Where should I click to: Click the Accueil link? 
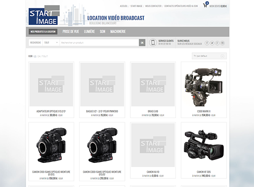[x=124, y=6]
